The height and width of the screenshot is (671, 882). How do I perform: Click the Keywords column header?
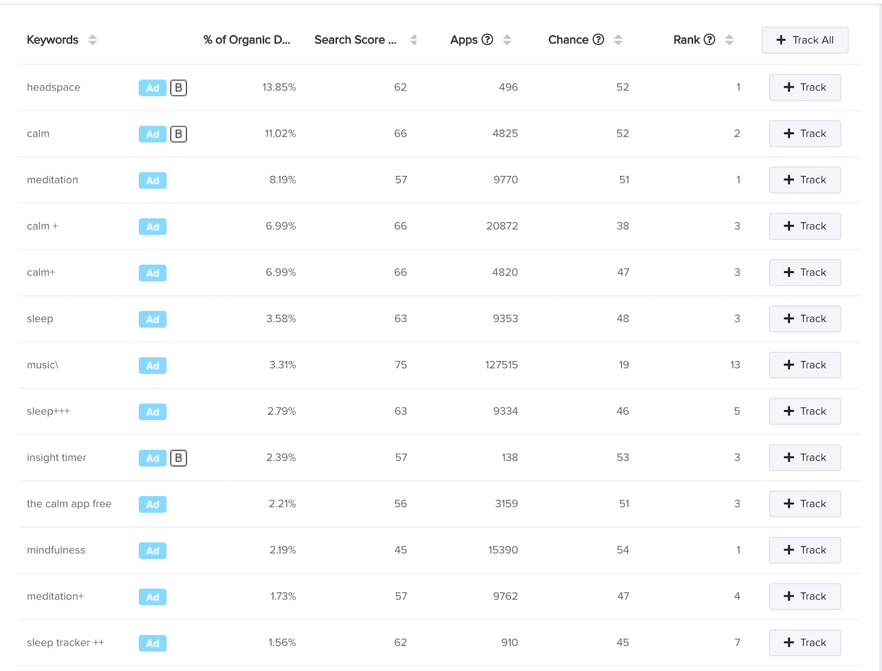click(x=52, y=40)
